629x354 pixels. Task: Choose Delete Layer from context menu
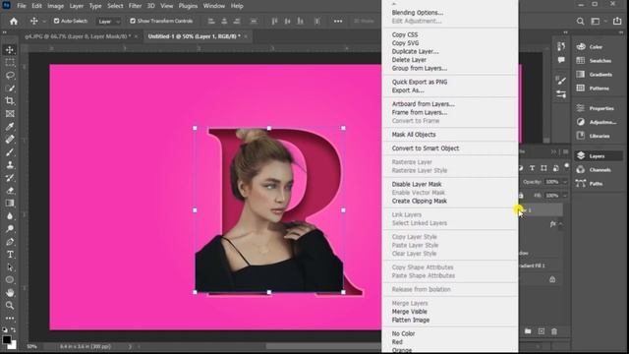(x=409, y=60)
